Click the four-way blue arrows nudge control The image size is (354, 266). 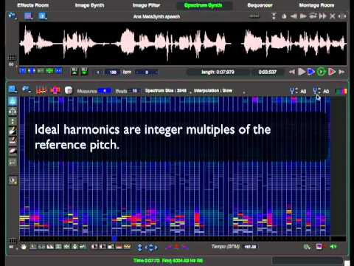coord(151,247)
